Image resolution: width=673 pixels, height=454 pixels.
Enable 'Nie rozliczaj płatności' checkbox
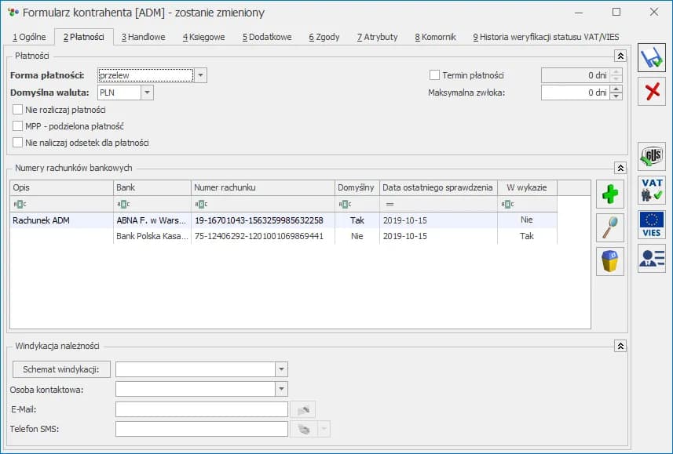point(18,110)
